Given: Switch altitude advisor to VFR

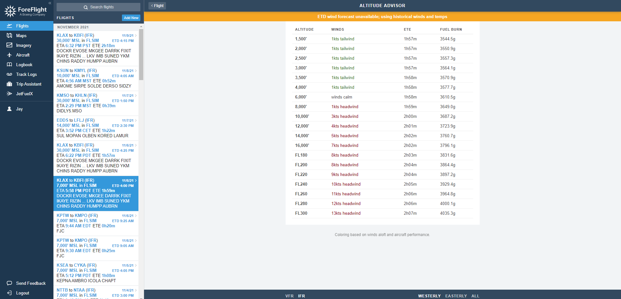Looking at the screenshot, I should 289,296.
